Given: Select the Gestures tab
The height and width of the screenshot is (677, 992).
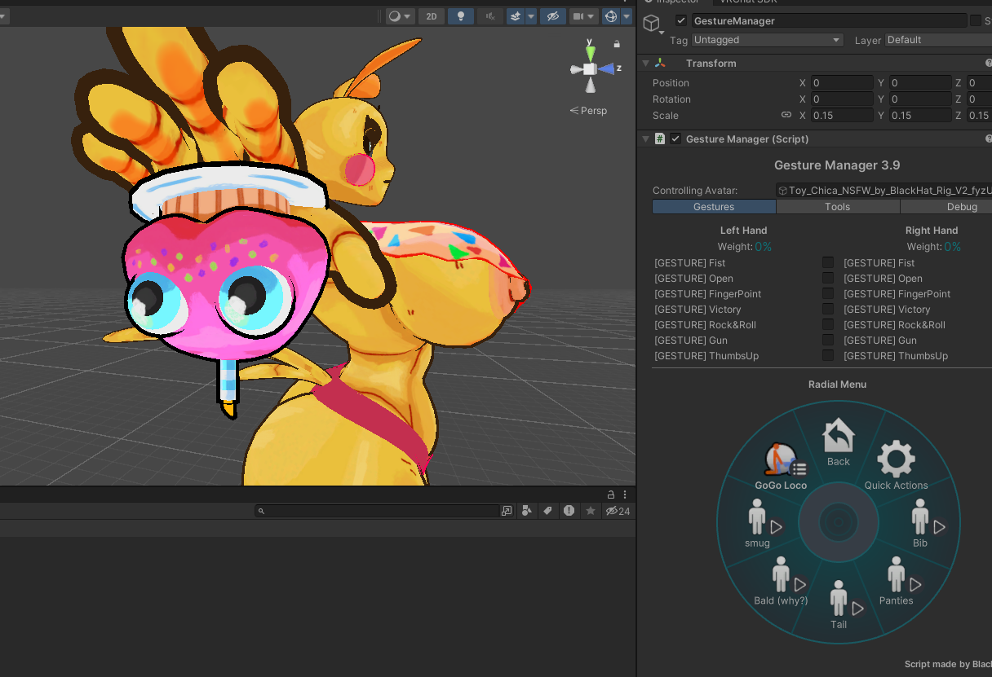Looking at the screenshot, I should click(714, 207).
